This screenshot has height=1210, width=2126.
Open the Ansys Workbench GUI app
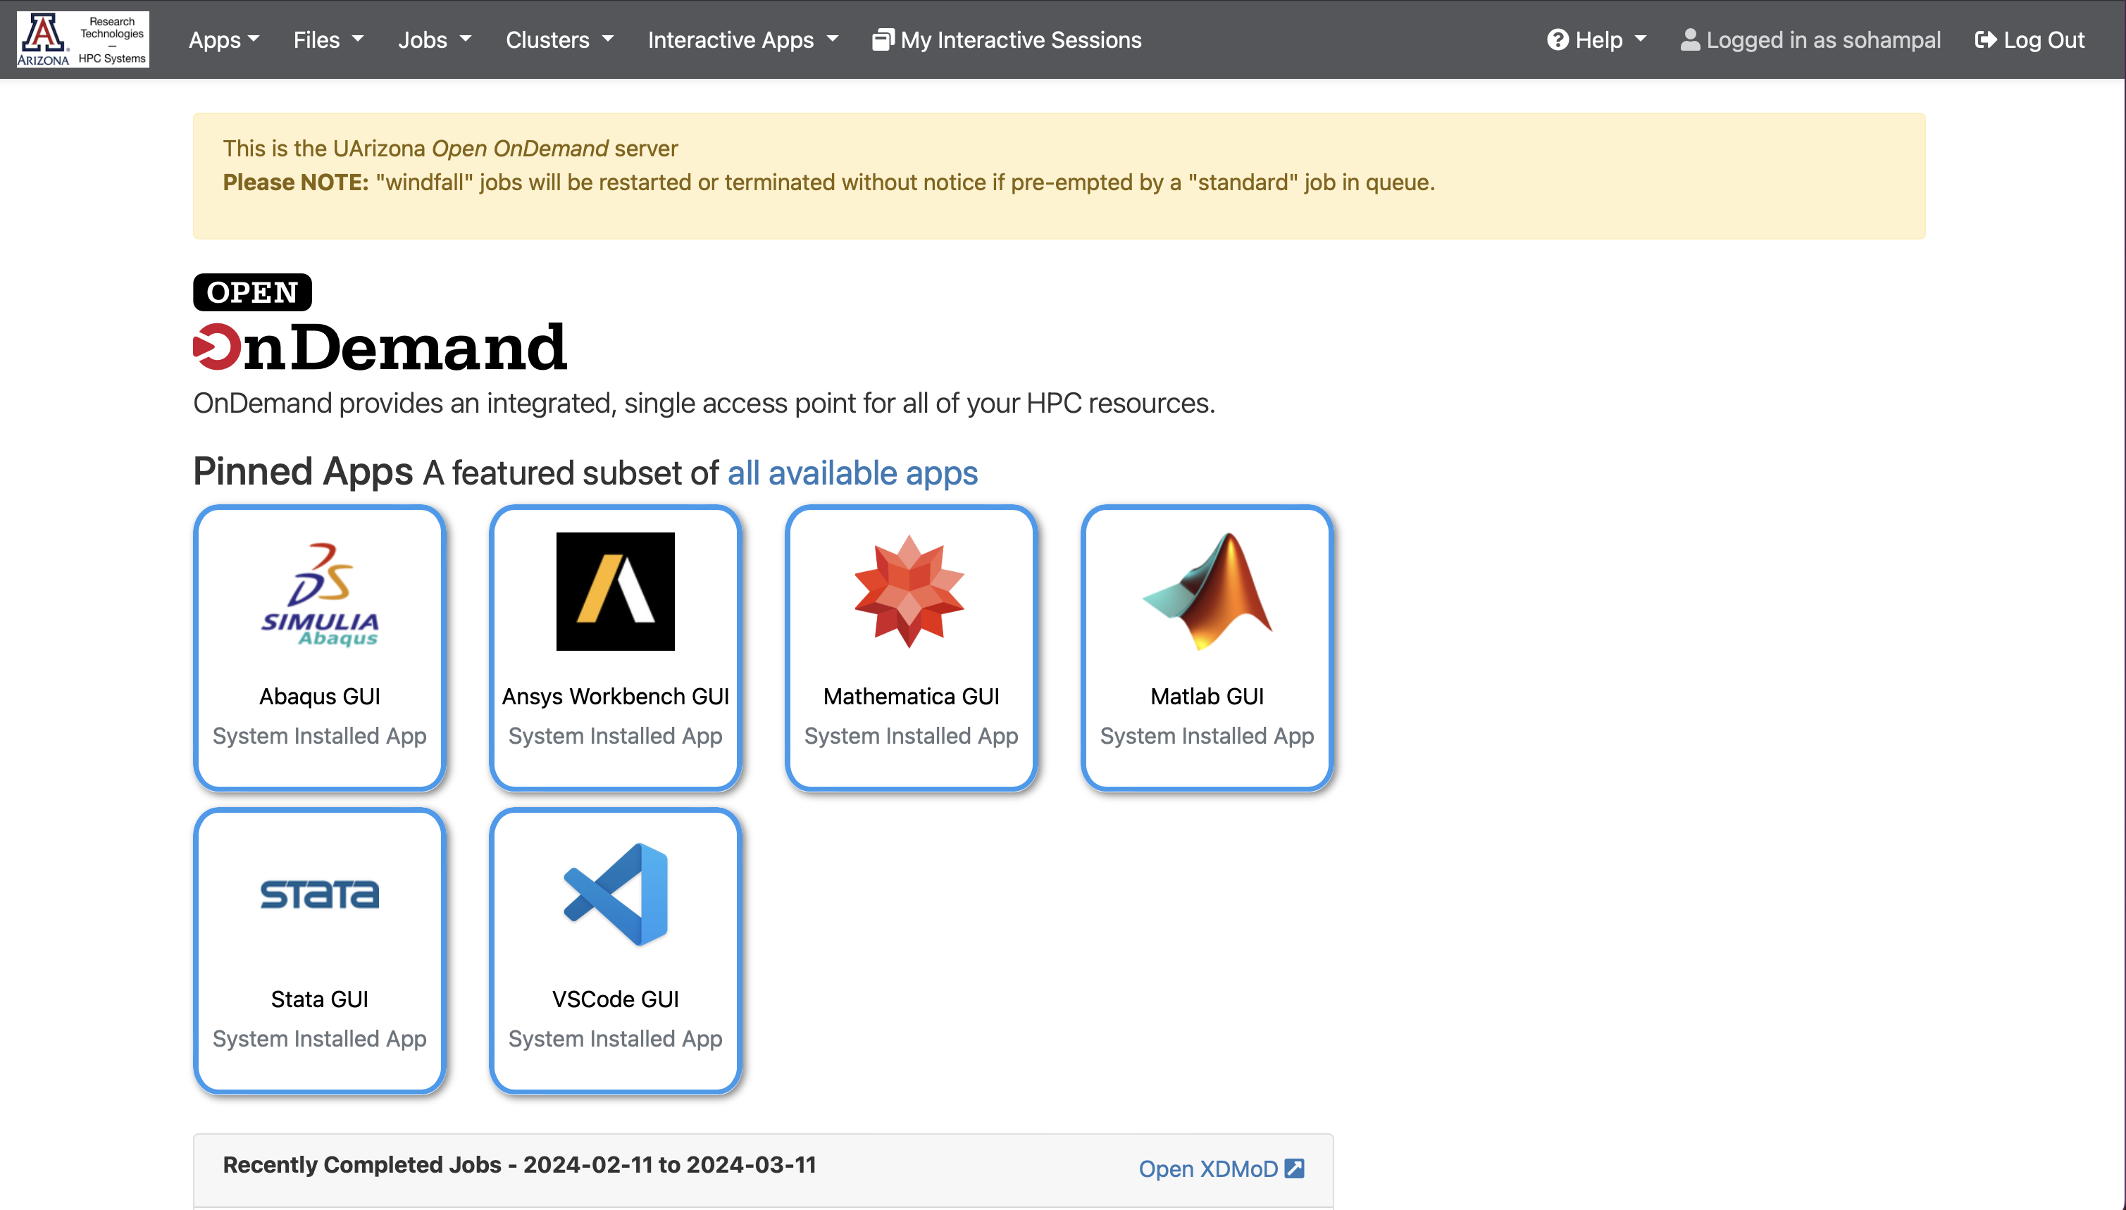(x=615, y=648)
